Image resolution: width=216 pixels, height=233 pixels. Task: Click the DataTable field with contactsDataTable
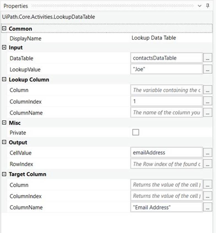pos(166,58)
